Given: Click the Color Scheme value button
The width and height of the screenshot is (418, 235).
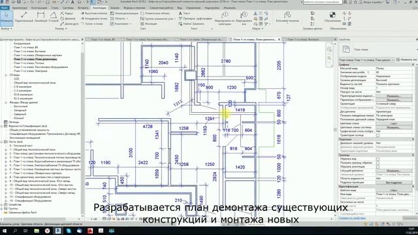Looking at the screenshot, I should coord(394,123).
